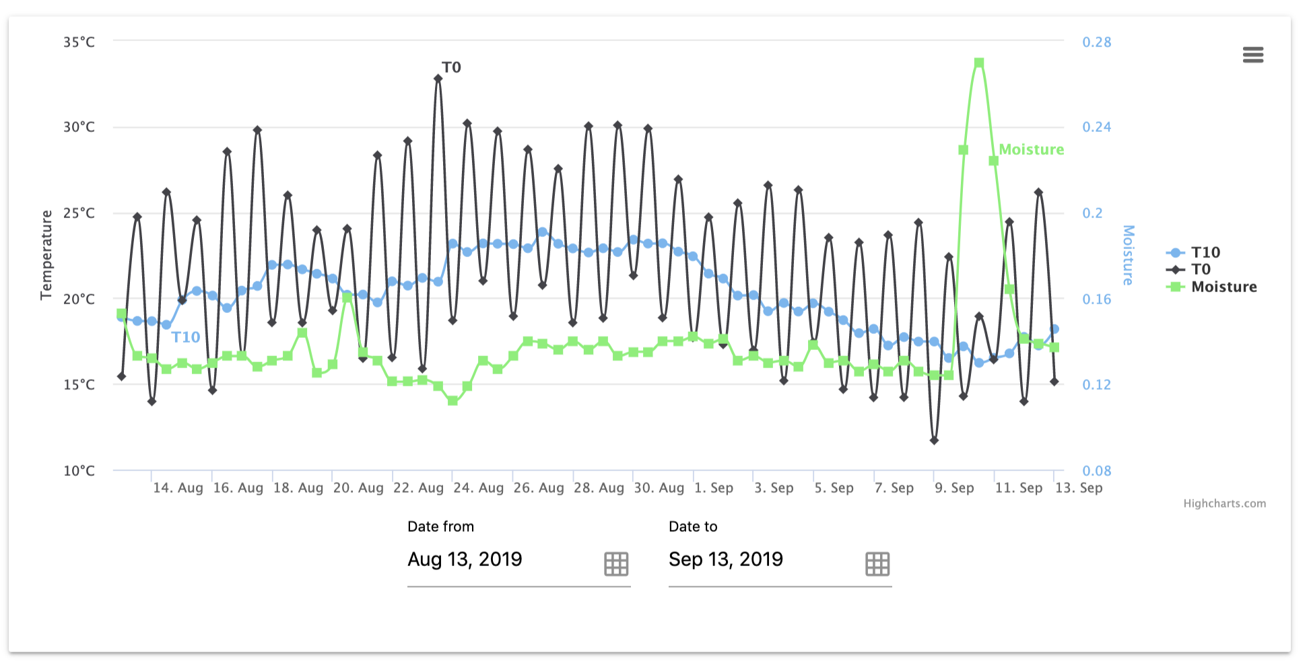Click the Temperature axis title on the left
1307x665 pixels.
(46, 254)
